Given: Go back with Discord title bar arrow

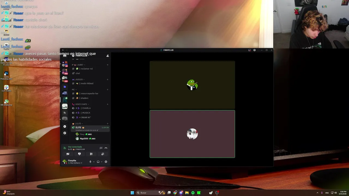Looking at the screenshot, I should (x=63, y=50).
